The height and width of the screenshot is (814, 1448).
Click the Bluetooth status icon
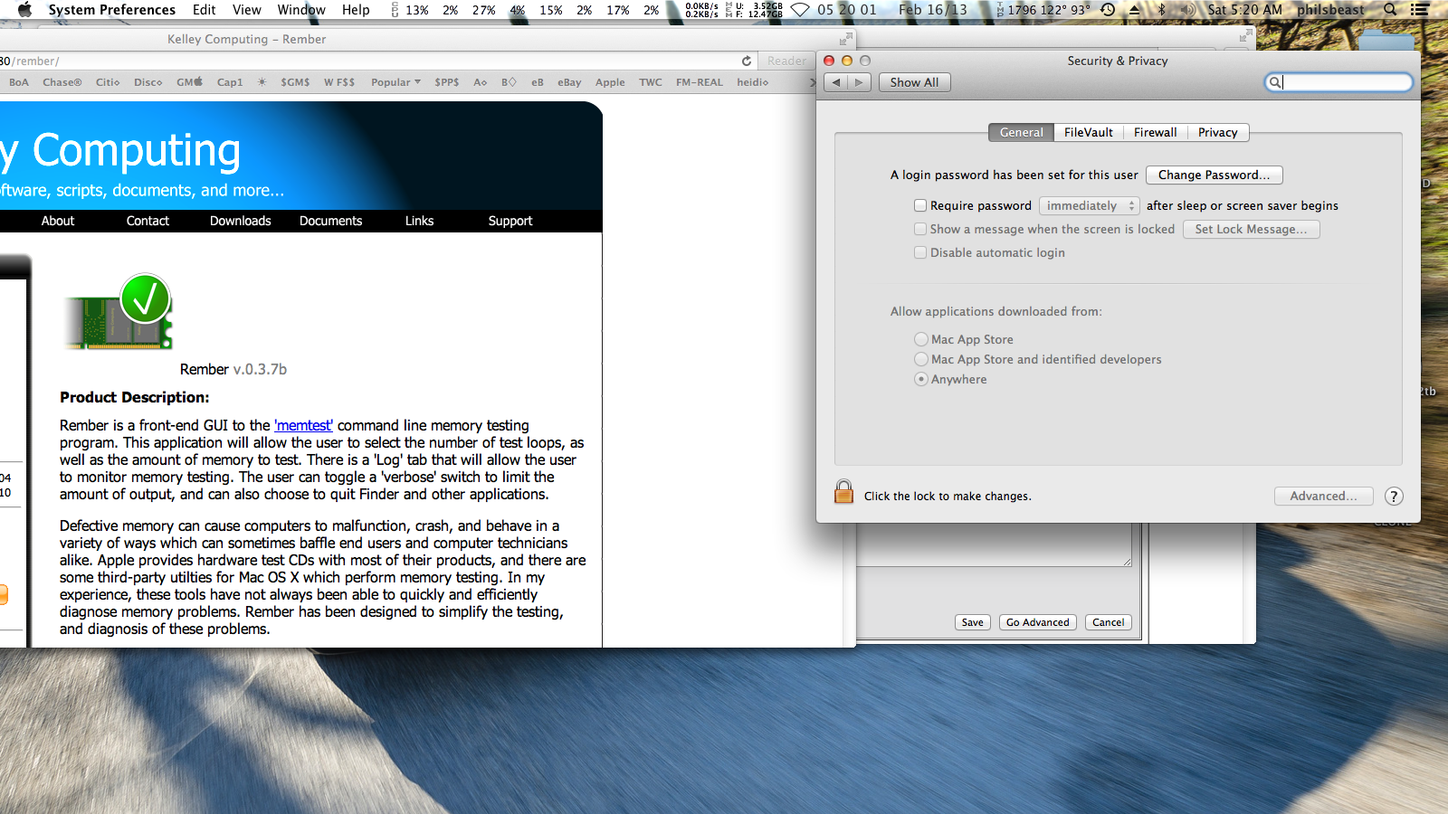coord(1162,9)
